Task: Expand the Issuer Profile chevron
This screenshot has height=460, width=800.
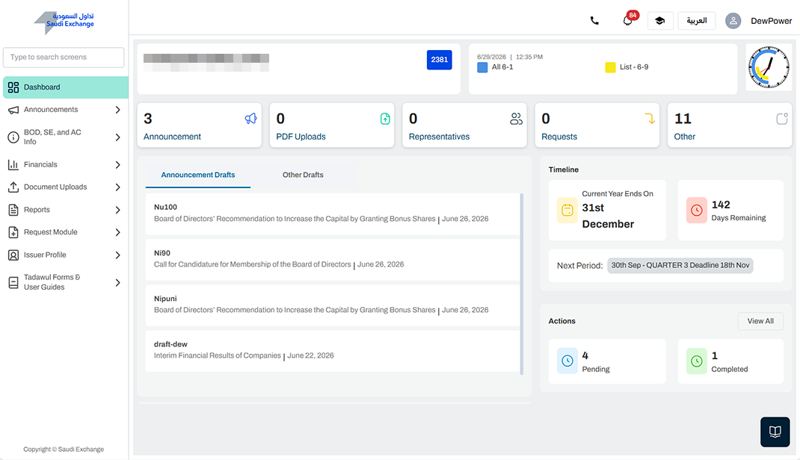Action: [118, 255]
